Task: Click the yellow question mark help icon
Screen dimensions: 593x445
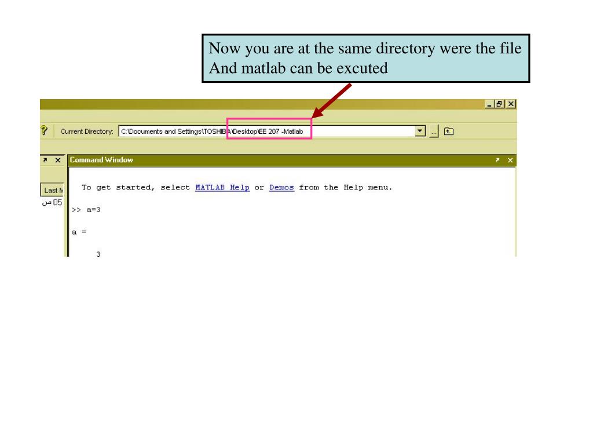Action: point(44,130)
